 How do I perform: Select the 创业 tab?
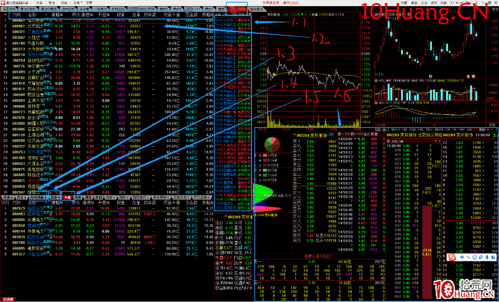(88, 197)
